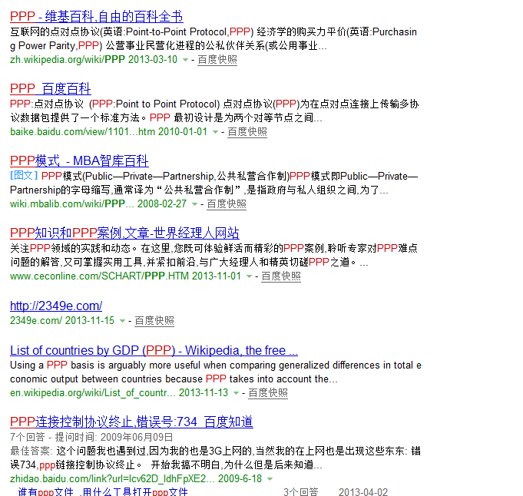Open the PPP模式 - MBA智库百科 result
This screenshot has width=523, height=496.
coord(79,160)
